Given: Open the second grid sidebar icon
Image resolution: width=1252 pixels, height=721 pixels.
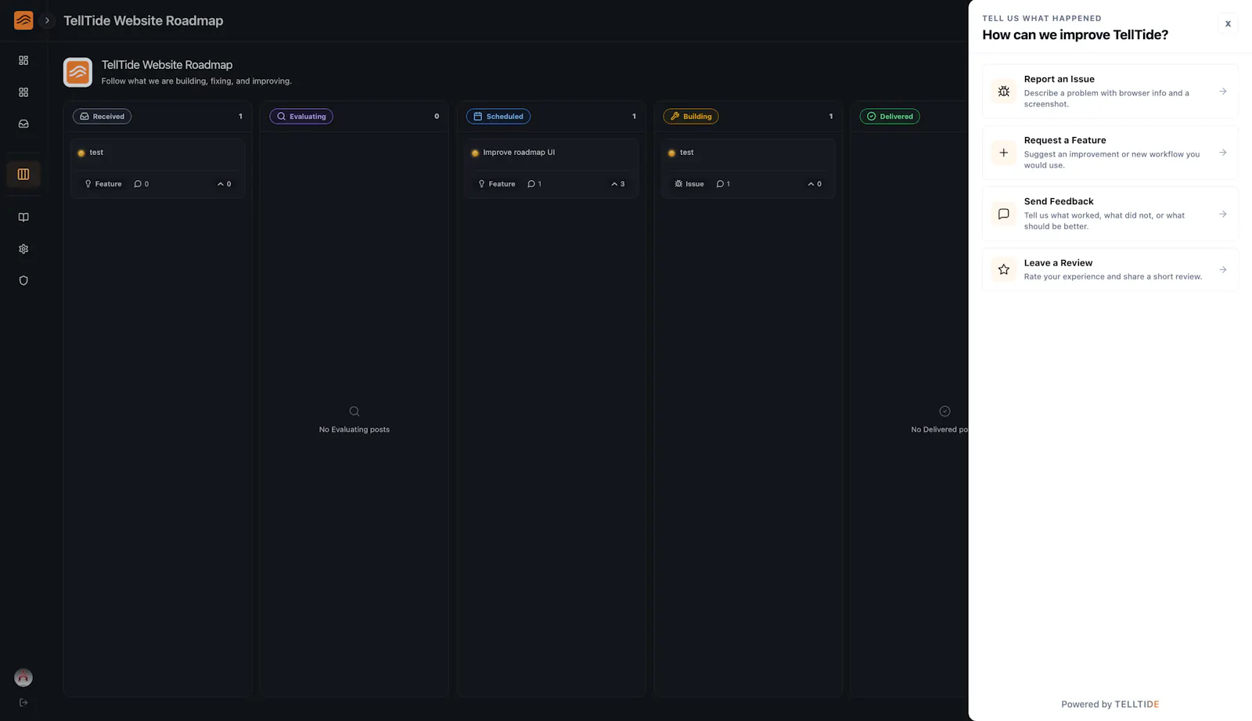Looking at the screenshot, I should 23,92.
